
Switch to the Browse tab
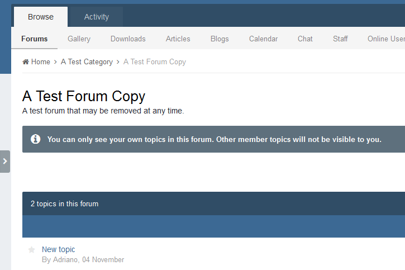click(41, 17)
